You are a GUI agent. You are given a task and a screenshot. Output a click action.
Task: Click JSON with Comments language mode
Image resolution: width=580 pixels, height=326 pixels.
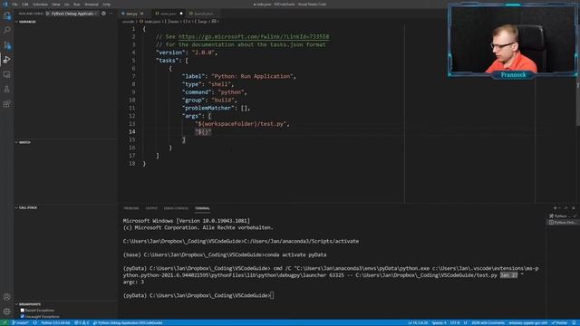pyautogui.click(x=488, y=322)
